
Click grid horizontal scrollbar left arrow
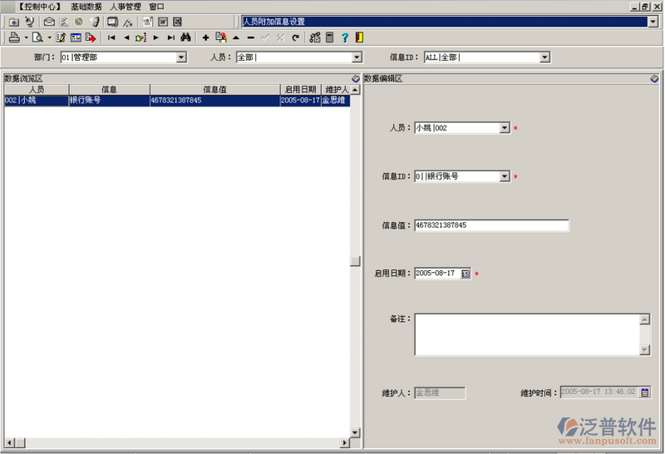tap(9, 443)
